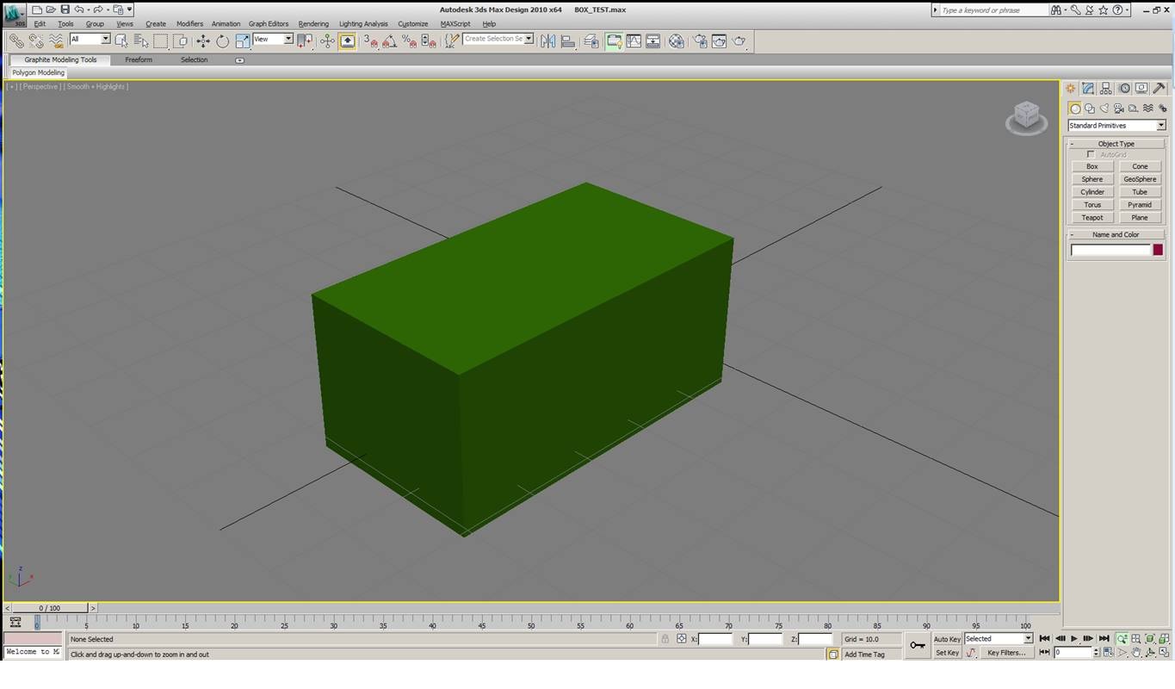Open the object color swatch
Screen dimensions: 1175x689
coord(1158,250)
